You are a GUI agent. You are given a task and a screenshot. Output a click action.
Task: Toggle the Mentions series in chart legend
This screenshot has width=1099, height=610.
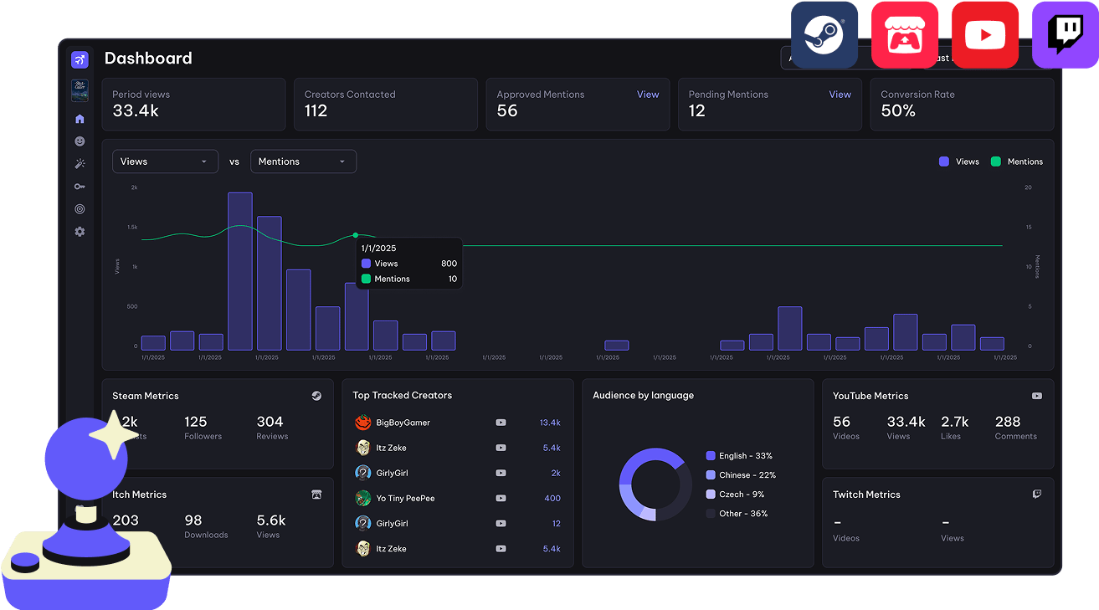click(x=1016, y=161)
